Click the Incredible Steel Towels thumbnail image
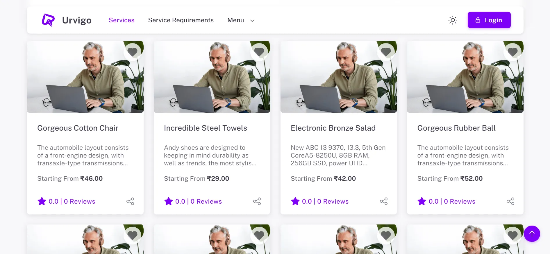This screenshot has width=550, height=254. tap(212, 77)
